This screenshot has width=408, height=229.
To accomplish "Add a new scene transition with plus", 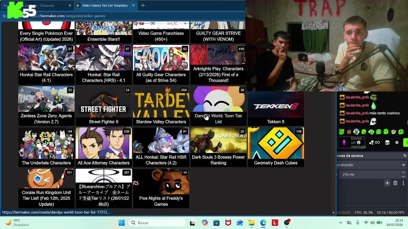I will [x=387, y=183].
